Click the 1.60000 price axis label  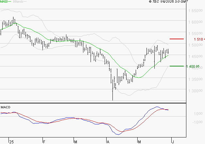pyautogui.click(x=196, y=22)
